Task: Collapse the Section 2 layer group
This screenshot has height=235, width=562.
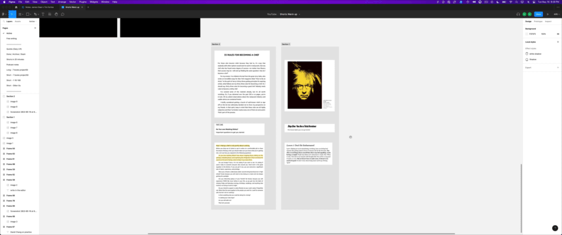Action: click(4, 97)
